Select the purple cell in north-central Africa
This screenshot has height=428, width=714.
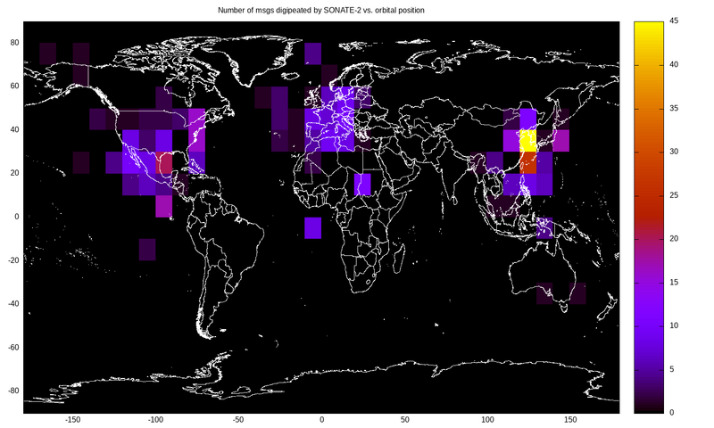tap(362, 185)
